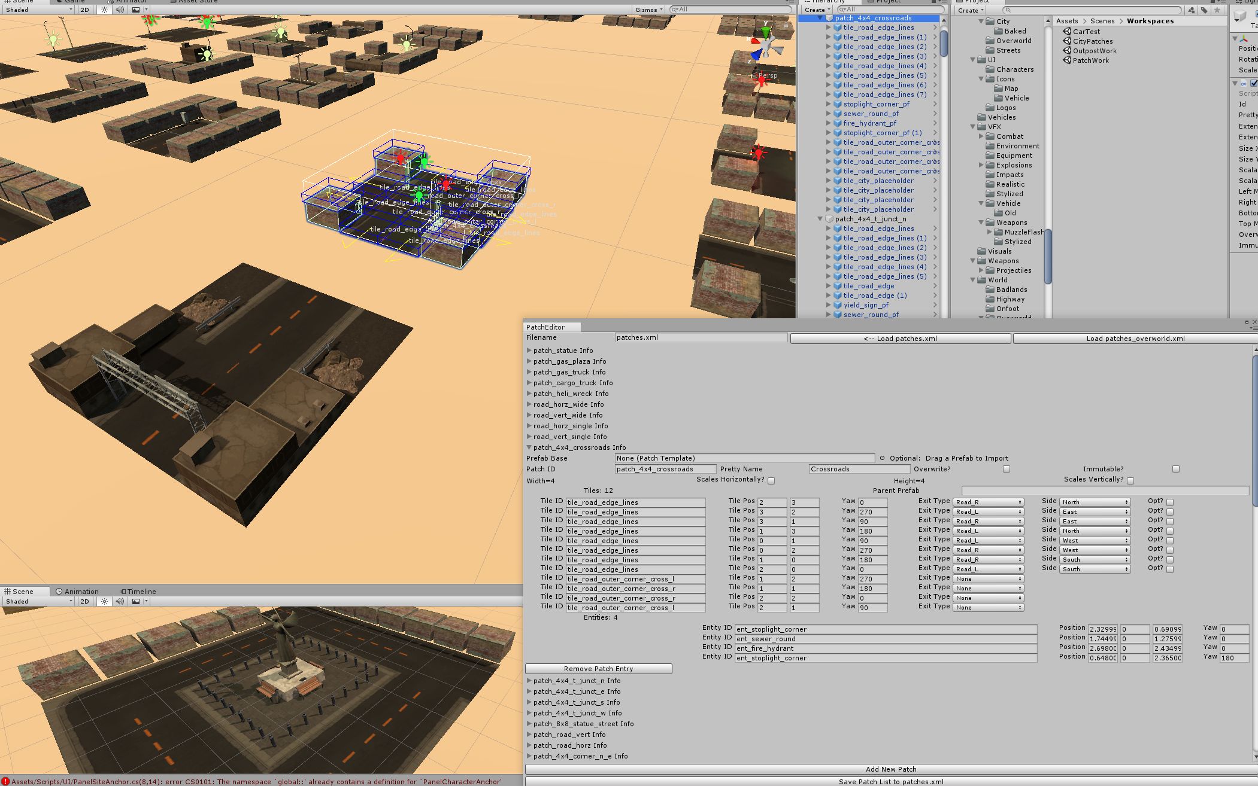Click the Load patches.xml button
This screenshot has width=1258, height=786.
point(900,339)
